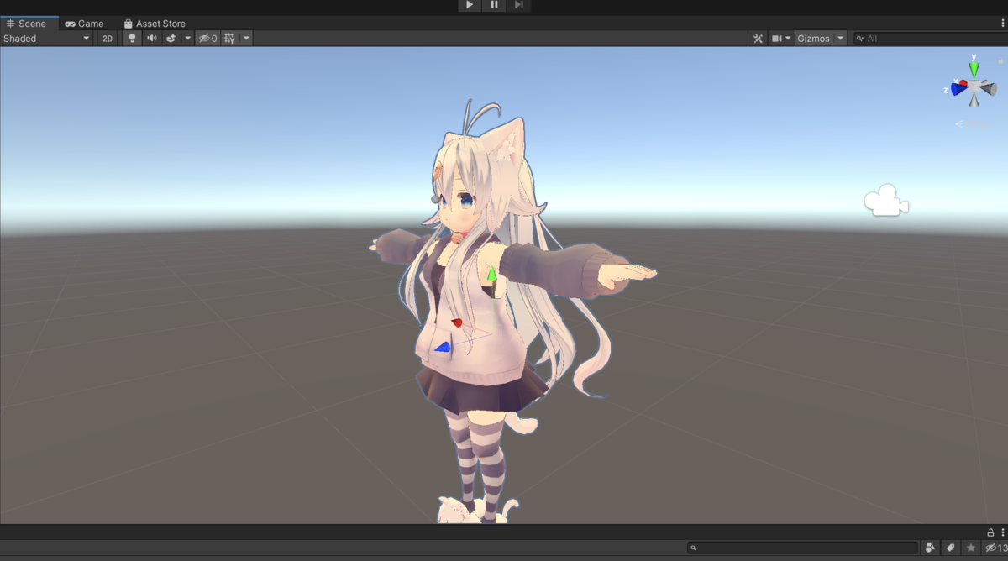This screenshot has height=561, width=1008.
Task: Open the effects dropdown arrow next to the layers icon
Action: [x=187, y=38]
